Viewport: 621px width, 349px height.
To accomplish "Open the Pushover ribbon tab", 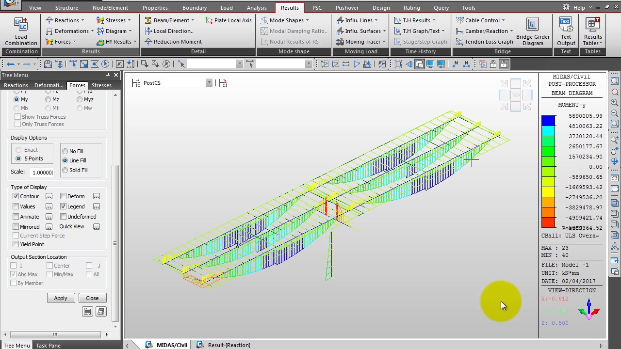I will click(x=347, y=8).
